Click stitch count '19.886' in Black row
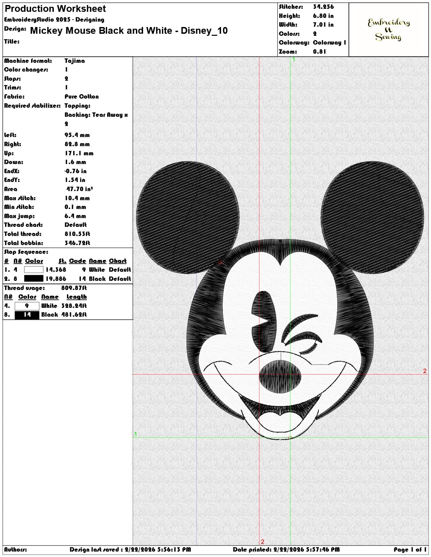Viewport: 431px width, 557px height. (56, 279)
